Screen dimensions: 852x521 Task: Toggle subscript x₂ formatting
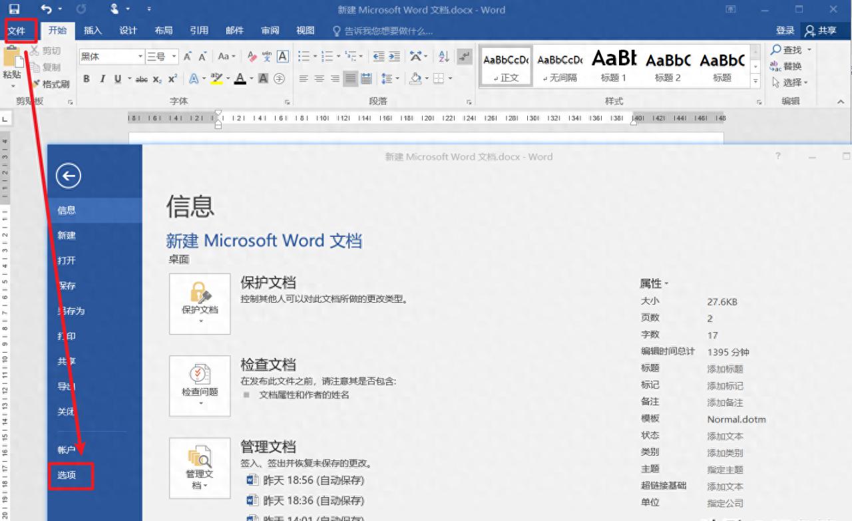(157, 79)
